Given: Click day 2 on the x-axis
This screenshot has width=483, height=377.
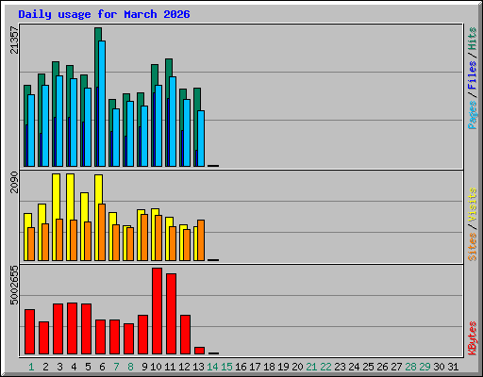Looking at the screenshot, I should (x=45, y=367).
